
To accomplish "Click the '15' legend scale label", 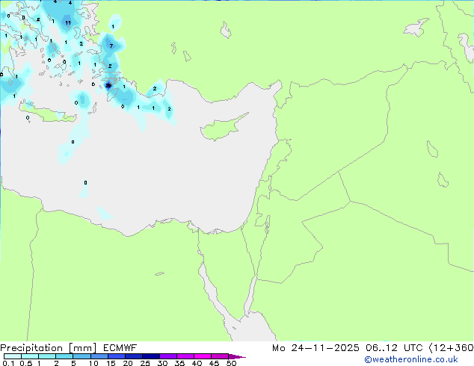I will click(x=111, y=363).
